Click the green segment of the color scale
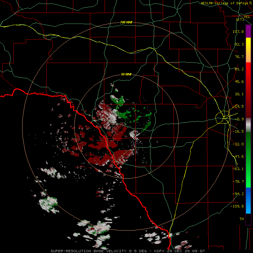 click(248, 160)
